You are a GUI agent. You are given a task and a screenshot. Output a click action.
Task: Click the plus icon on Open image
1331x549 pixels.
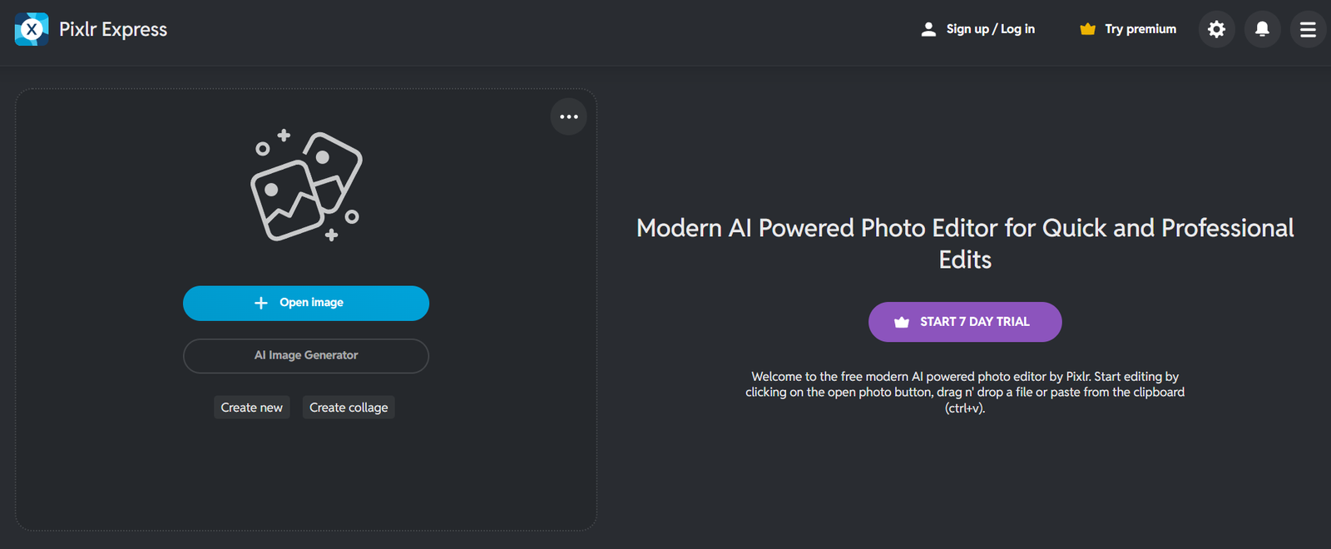[x=261, y=304]
